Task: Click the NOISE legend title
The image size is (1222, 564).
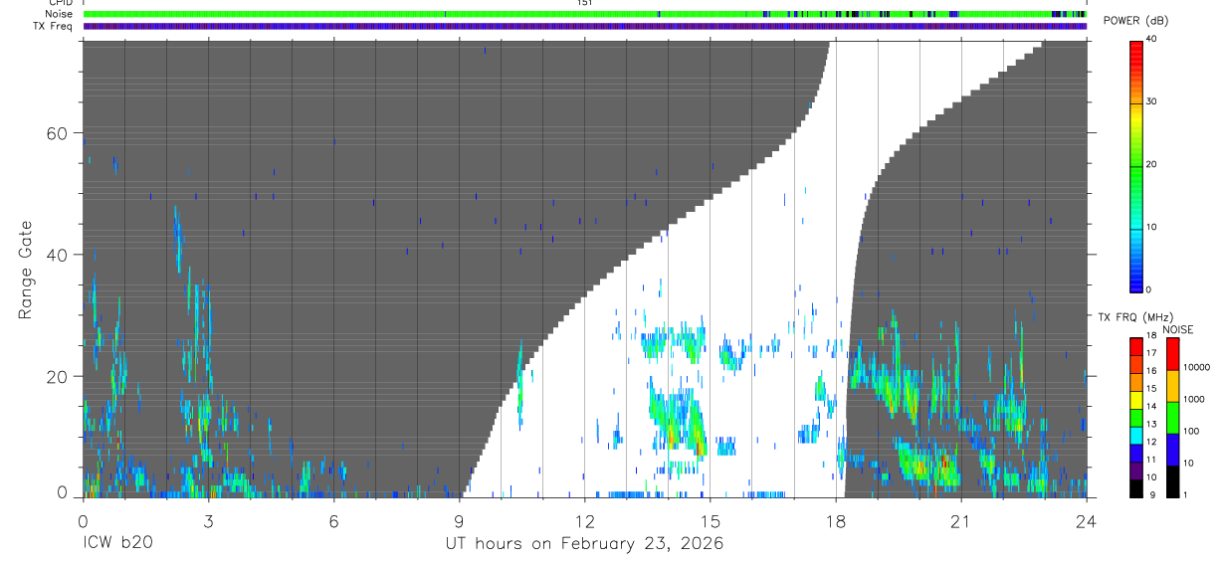Action: point(1177,329)
